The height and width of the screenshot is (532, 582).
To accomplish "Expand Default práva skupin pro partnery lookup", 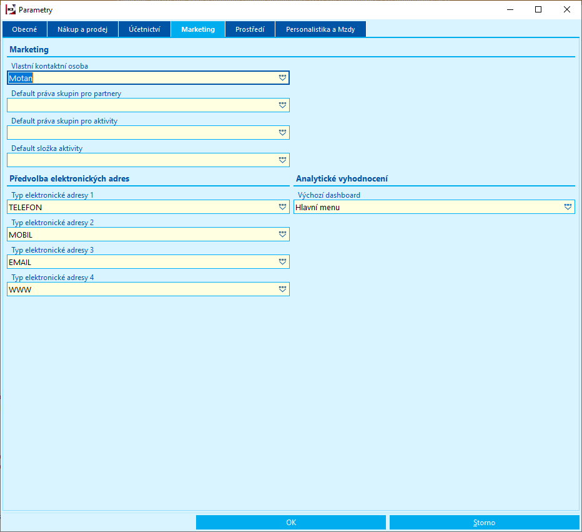I will tap(282, 105).
